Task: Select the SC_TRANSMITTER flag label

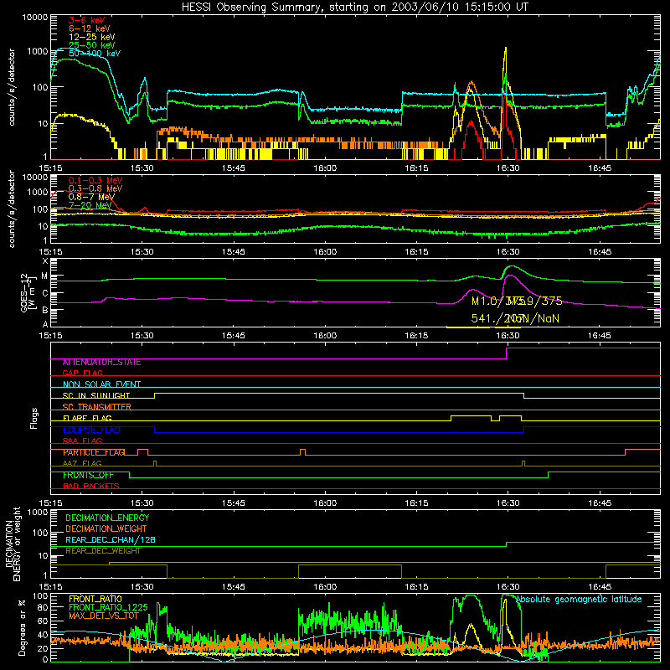Action: tap(96, 407)
